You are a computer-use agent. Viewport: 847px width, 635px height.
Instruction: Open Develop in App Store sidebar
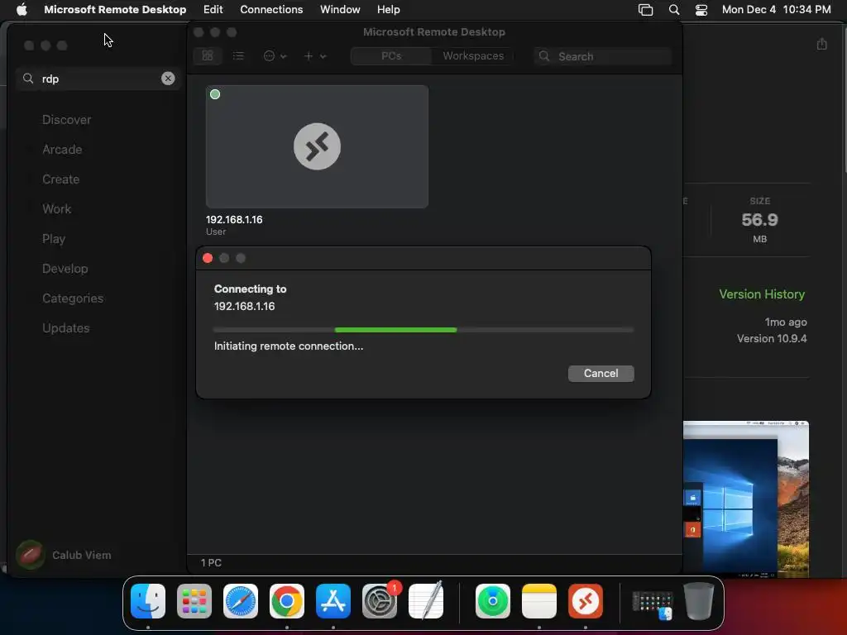click(x=65, y=269)
